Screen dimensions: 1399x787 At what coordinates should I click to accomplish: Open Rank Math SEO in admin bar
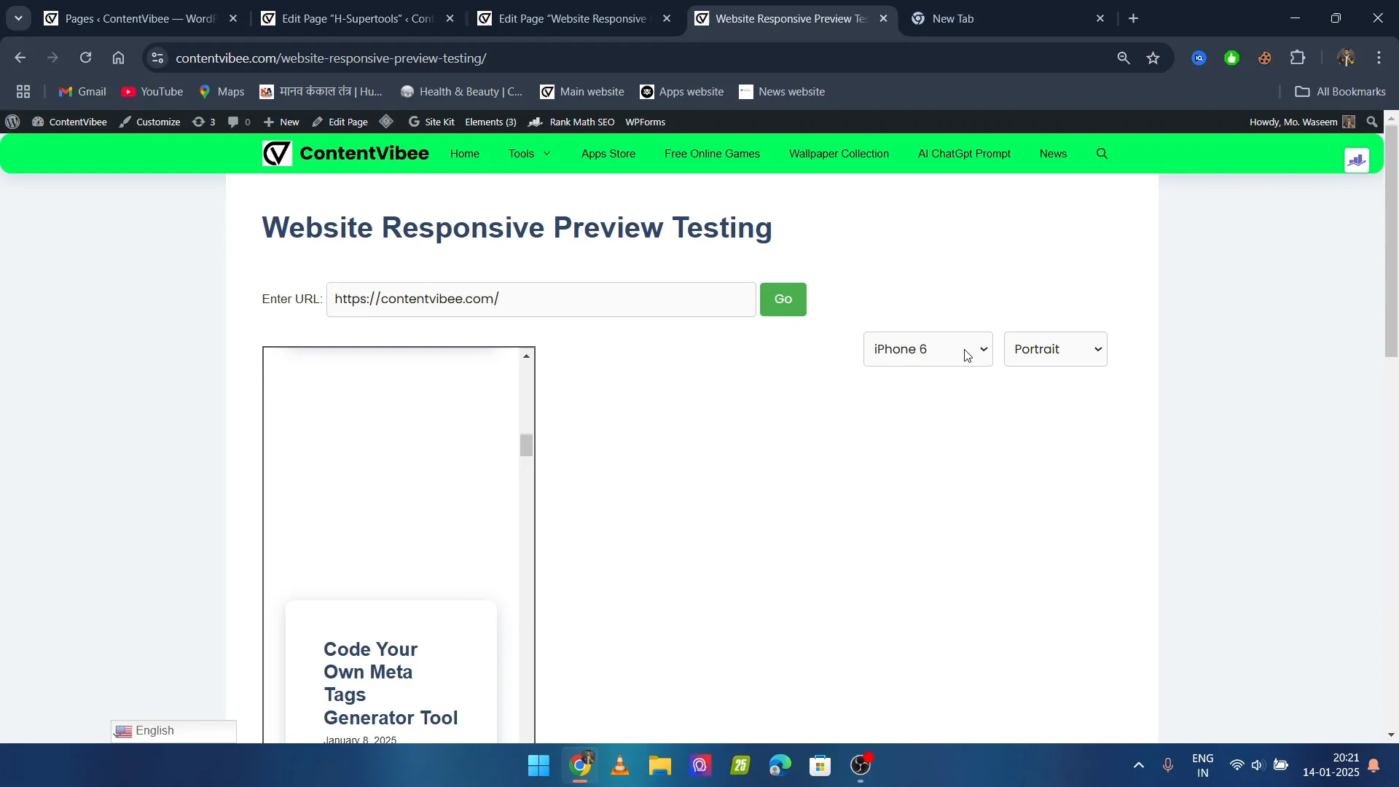point(572,122)
